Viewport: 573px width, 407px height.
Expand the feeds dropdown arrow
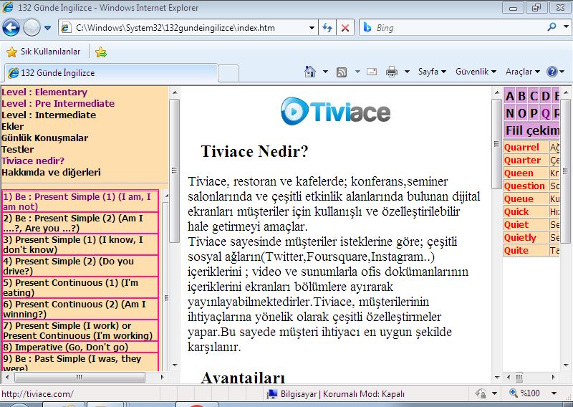click(x=357, y=72)
